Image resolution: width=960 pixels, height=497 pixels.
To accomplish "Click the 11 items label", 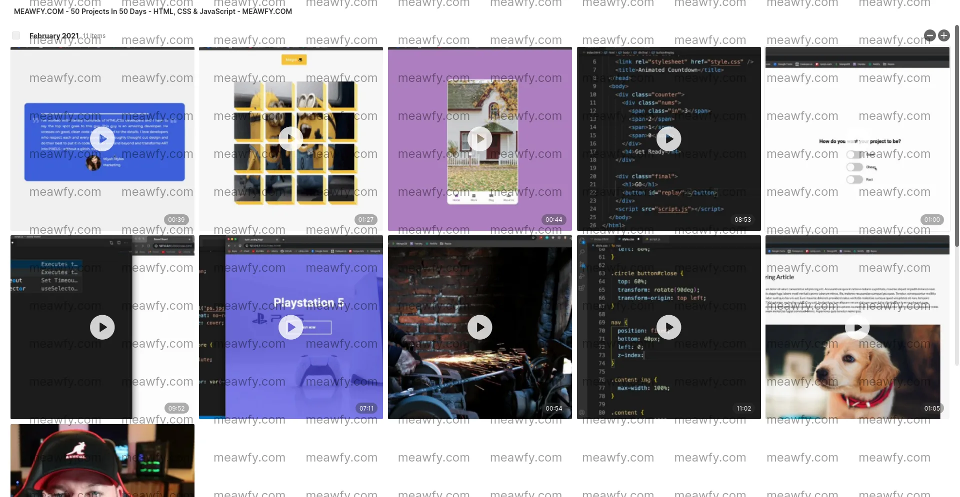I will pyautogui.click(x=94, y=35).
